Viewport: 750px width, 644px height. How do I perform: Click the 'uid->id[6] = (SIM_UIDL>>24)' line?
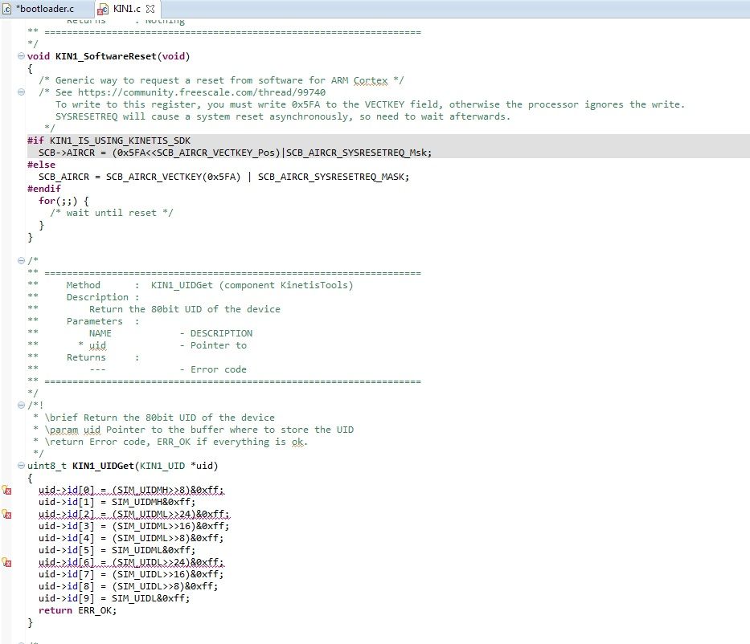tap(131, 562)
